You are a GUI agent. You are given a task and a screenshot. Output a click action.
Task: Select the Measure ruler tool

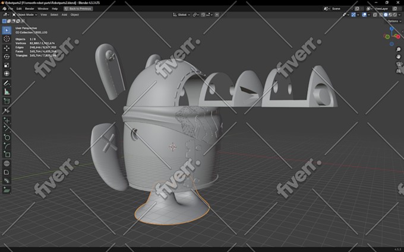[7, 91]
